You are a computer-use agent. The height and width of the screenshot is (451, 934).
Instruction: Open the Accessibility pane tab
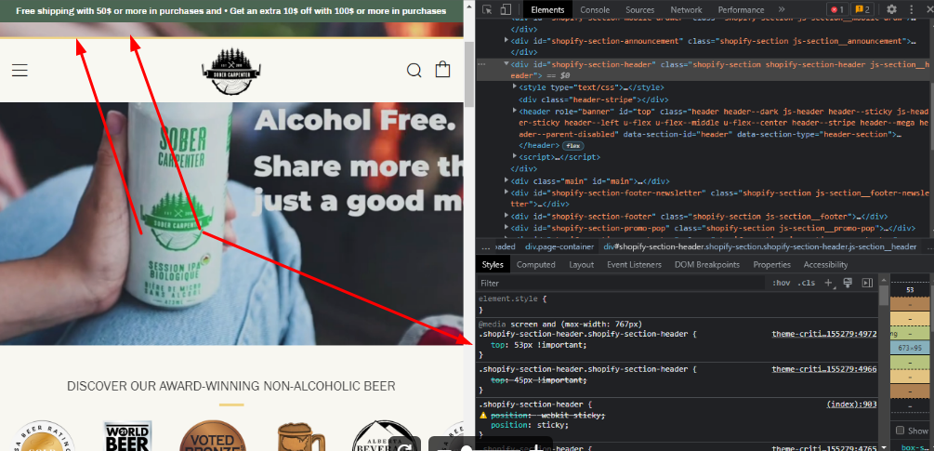[825, 264]
